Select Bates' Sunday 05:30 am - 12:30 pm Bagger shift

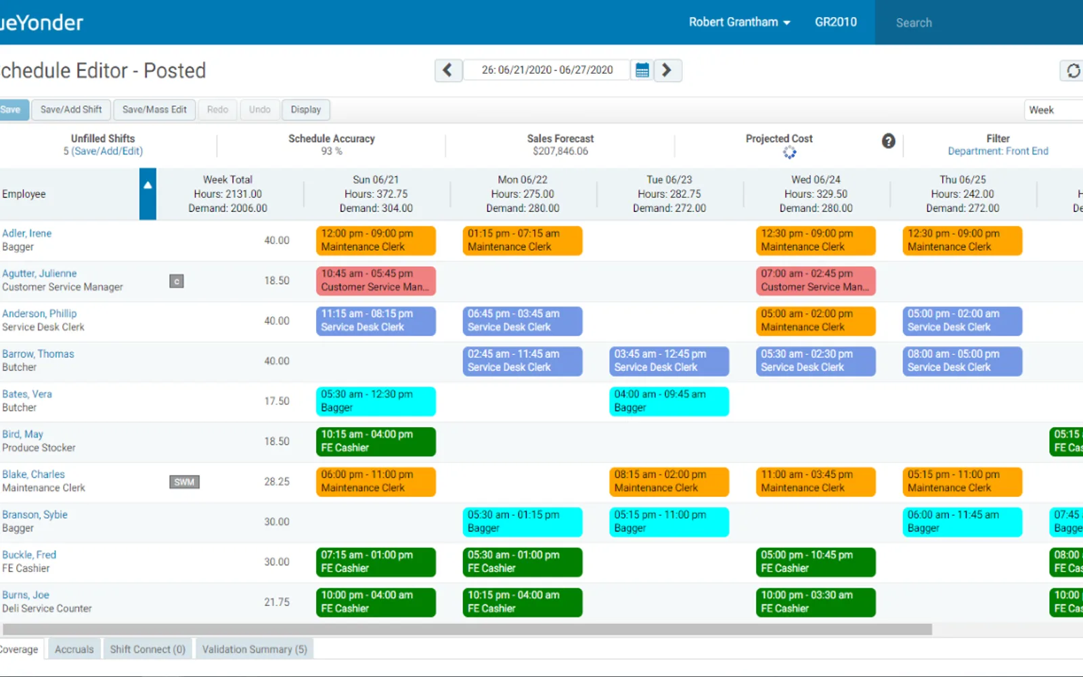click(376, 401)
